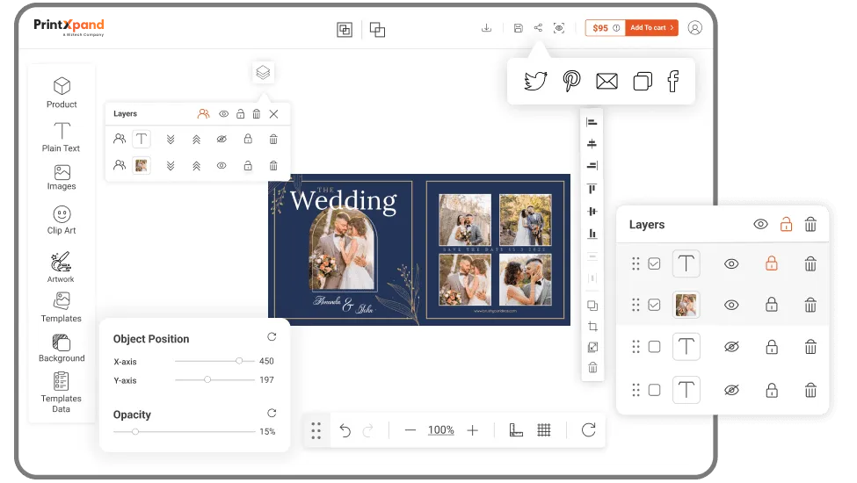Viewport: 857px width, 483px height.
Task: Check the fourth layer checkbox
Action: 654,390
